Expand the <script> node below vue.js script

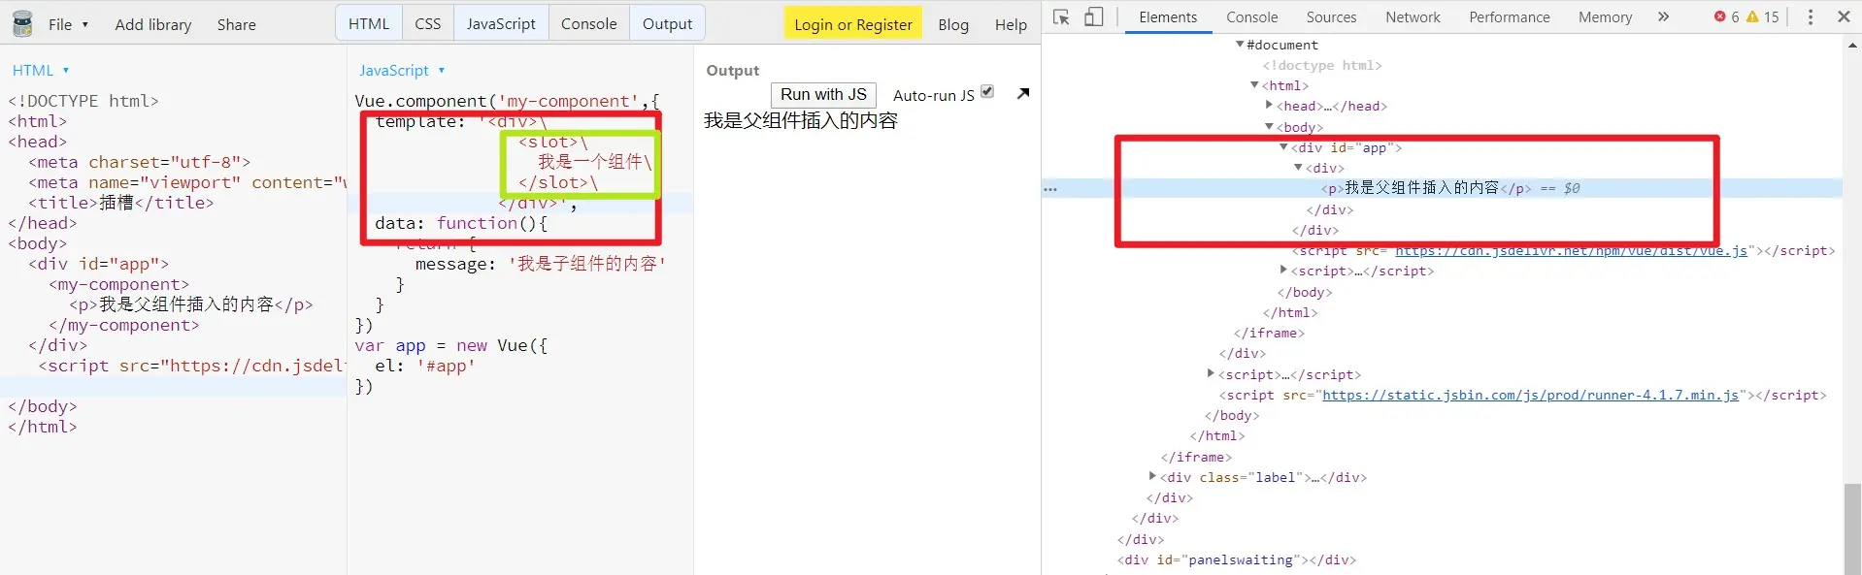(1283, 270)
